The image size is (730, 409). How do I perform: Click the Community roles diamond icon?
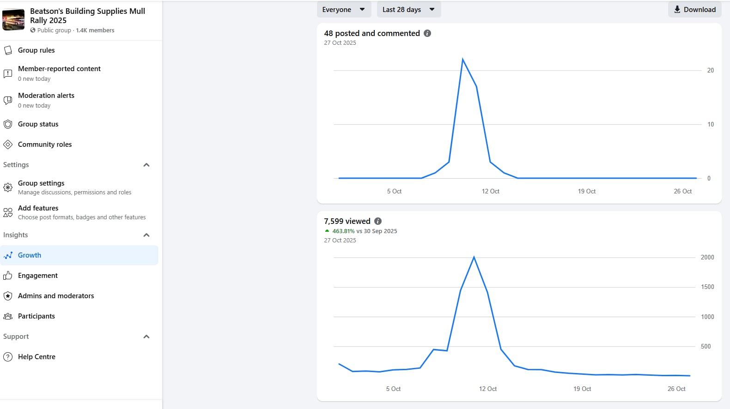(8, 144)
